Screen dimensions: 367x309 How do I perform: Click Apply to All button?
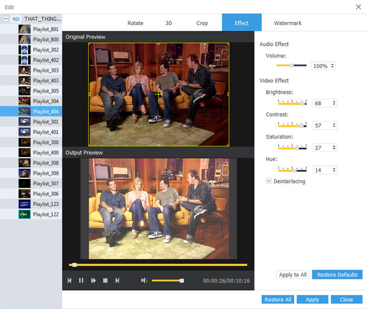pyautogui.click(x=293, y=275)
